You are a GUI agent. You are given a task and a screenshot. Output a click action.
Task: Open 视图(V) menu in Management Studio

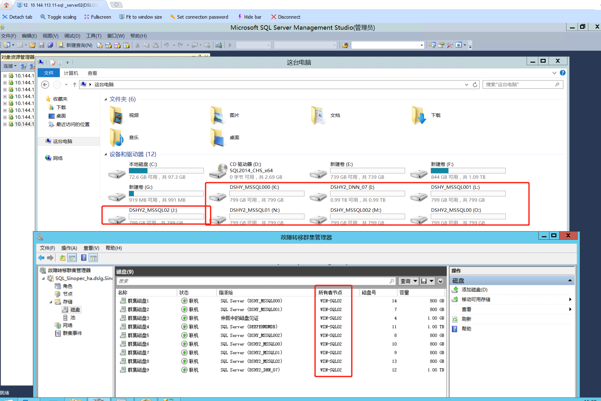point(50,36)
